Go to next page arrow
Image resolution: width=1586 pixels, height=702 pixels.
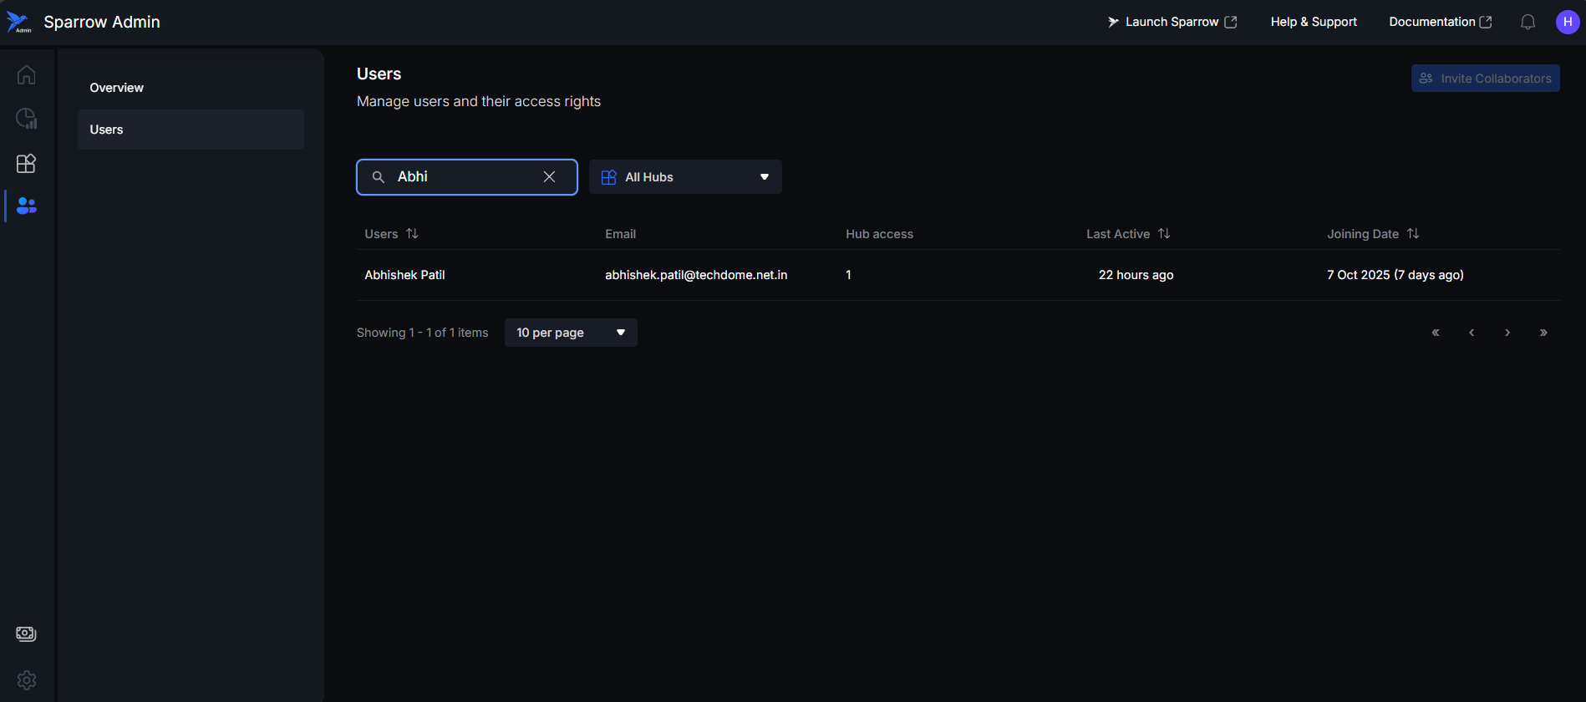(1507, 333)
